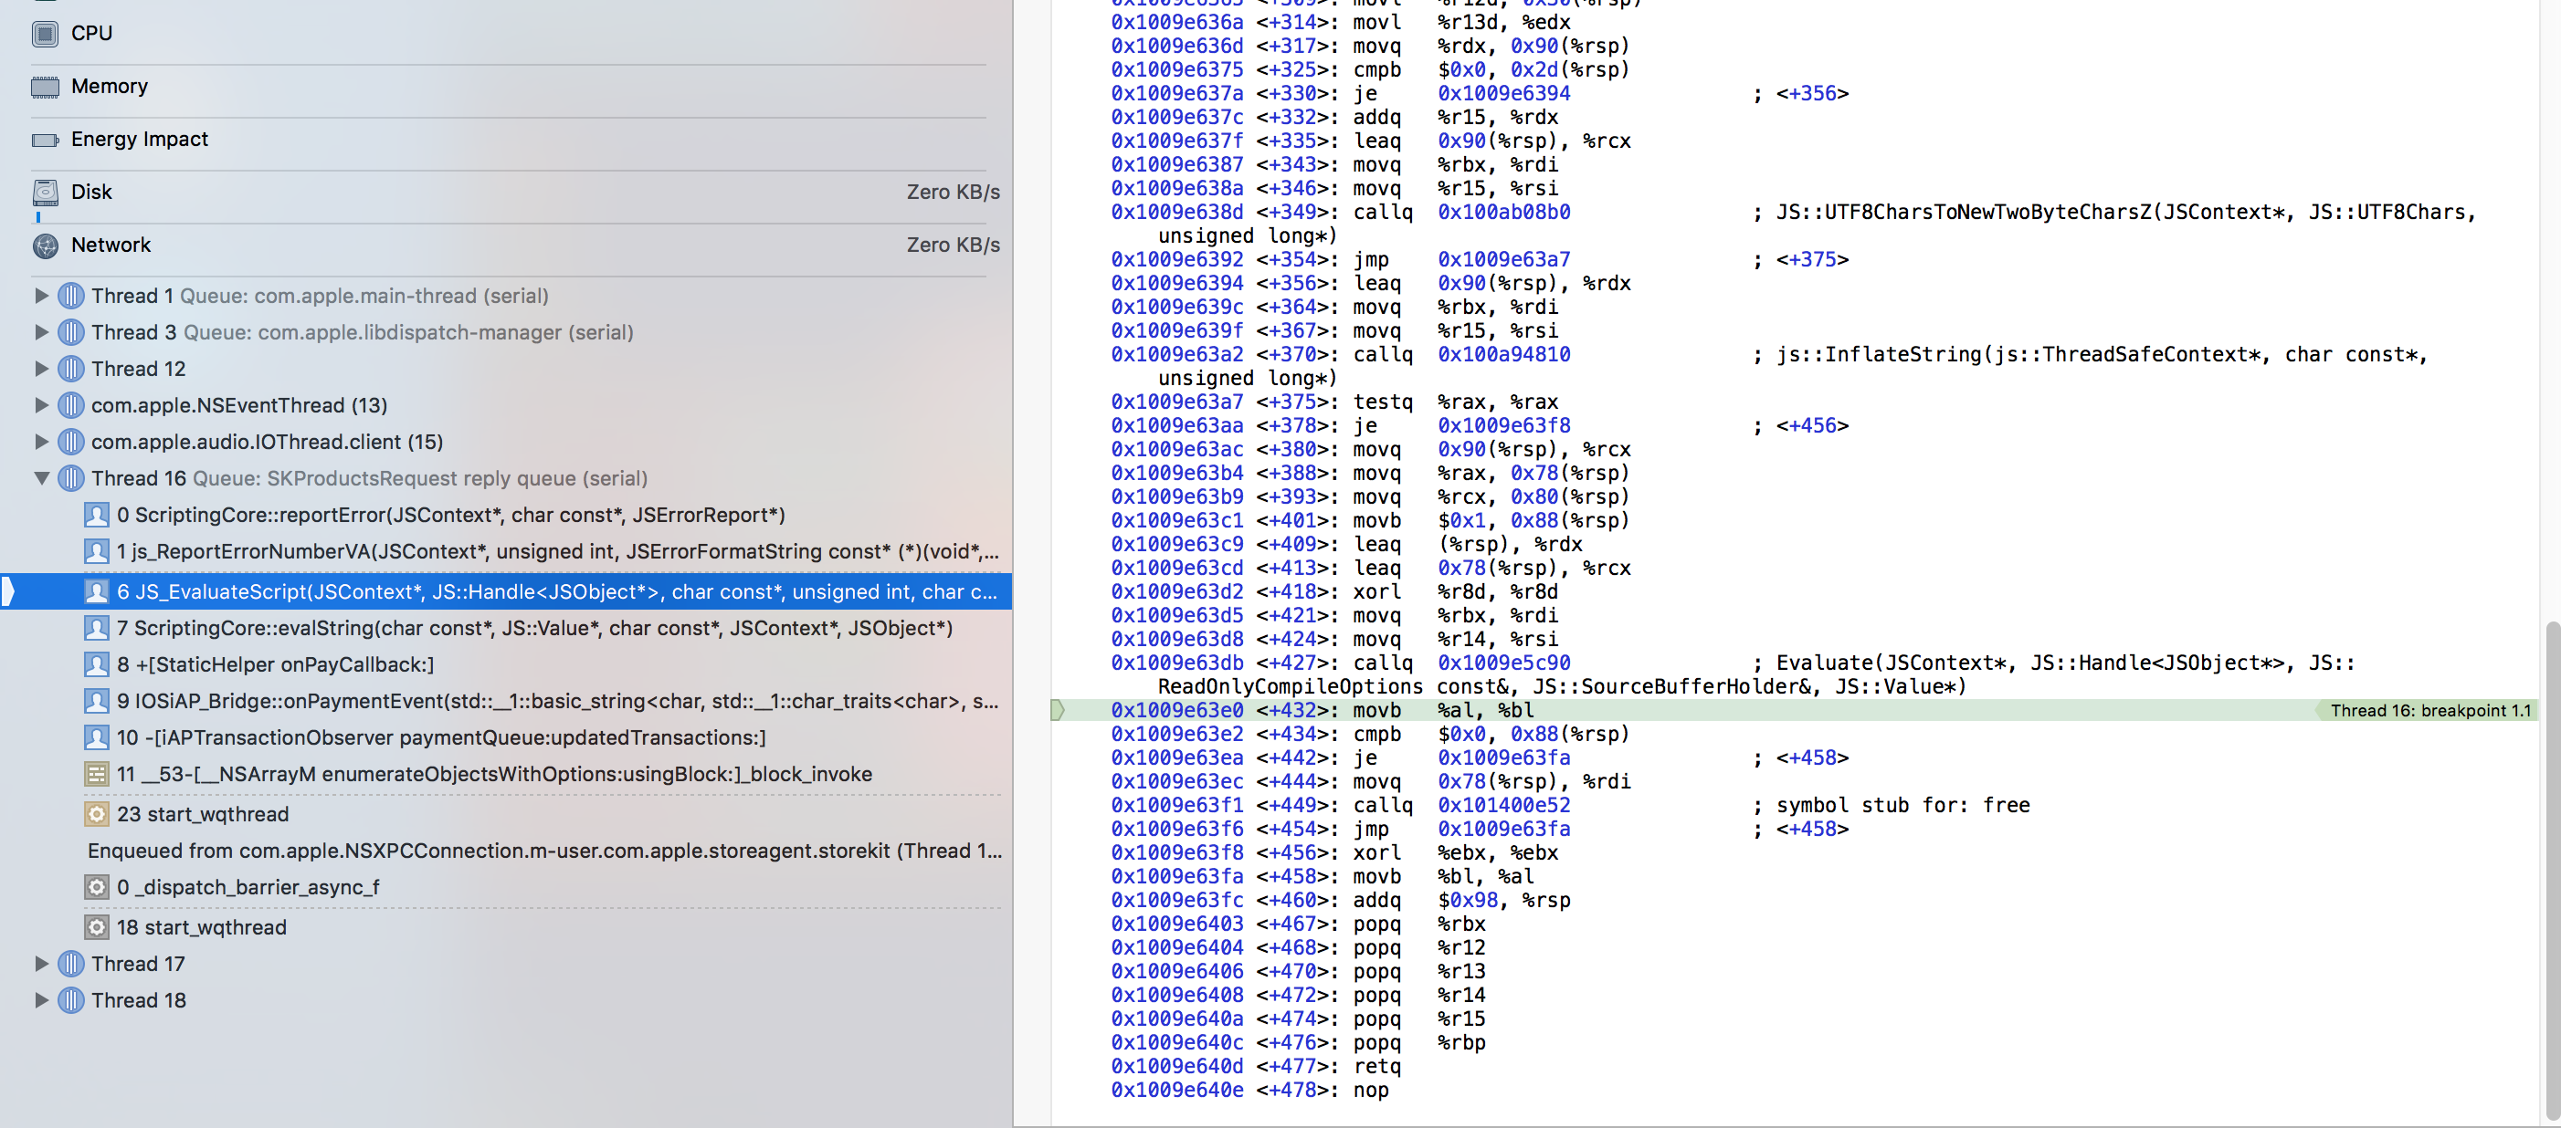Click the Energy Impact battery icon
The height and width of the screenshot is (1128, 2561).
pyautogui.click(x=45, y=141)
